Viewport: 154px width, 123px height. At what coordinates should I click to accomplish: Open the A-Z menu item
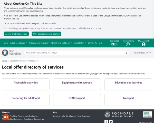tap(101, 43)
